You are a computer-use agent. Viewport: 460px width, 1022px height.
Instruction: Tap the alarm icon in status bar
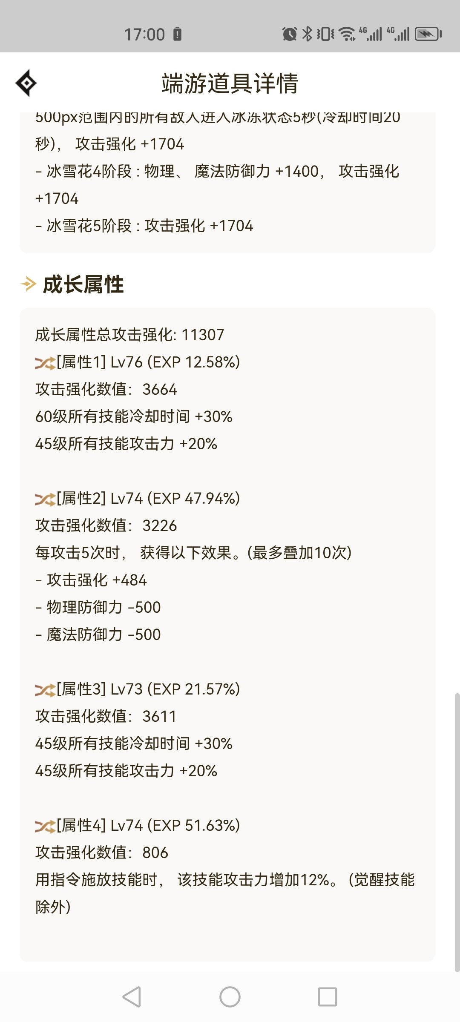click(x=290, y=34)
